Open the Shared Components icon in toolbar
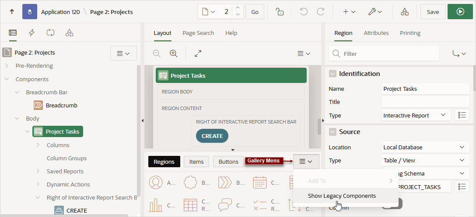476x217 pixels. [404, 12]
